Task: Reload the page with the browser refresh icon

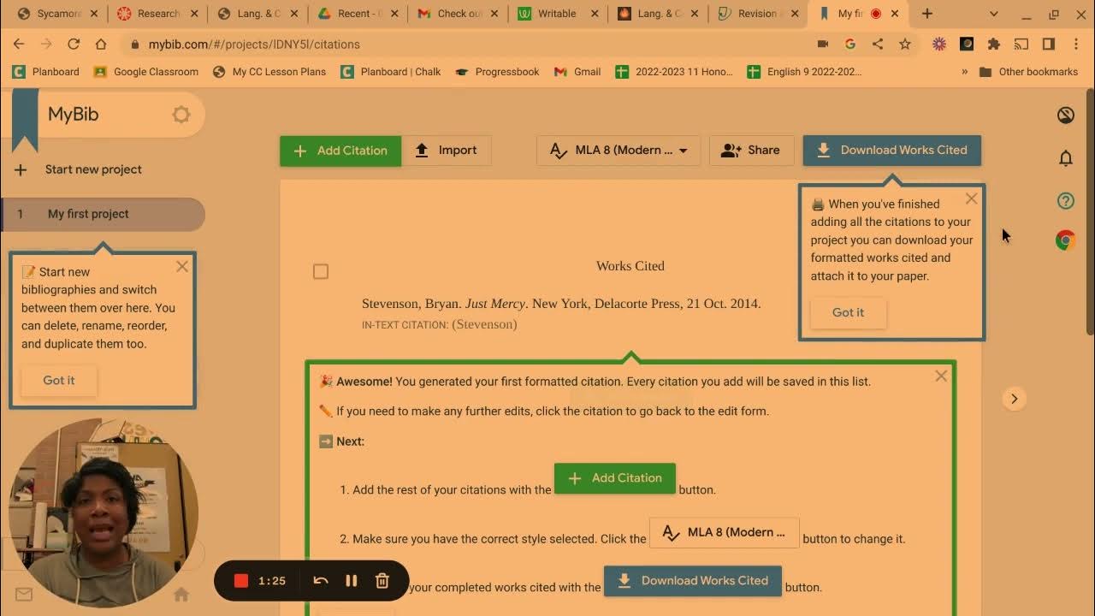Action: pyautogui.click(x=74, y=44)
